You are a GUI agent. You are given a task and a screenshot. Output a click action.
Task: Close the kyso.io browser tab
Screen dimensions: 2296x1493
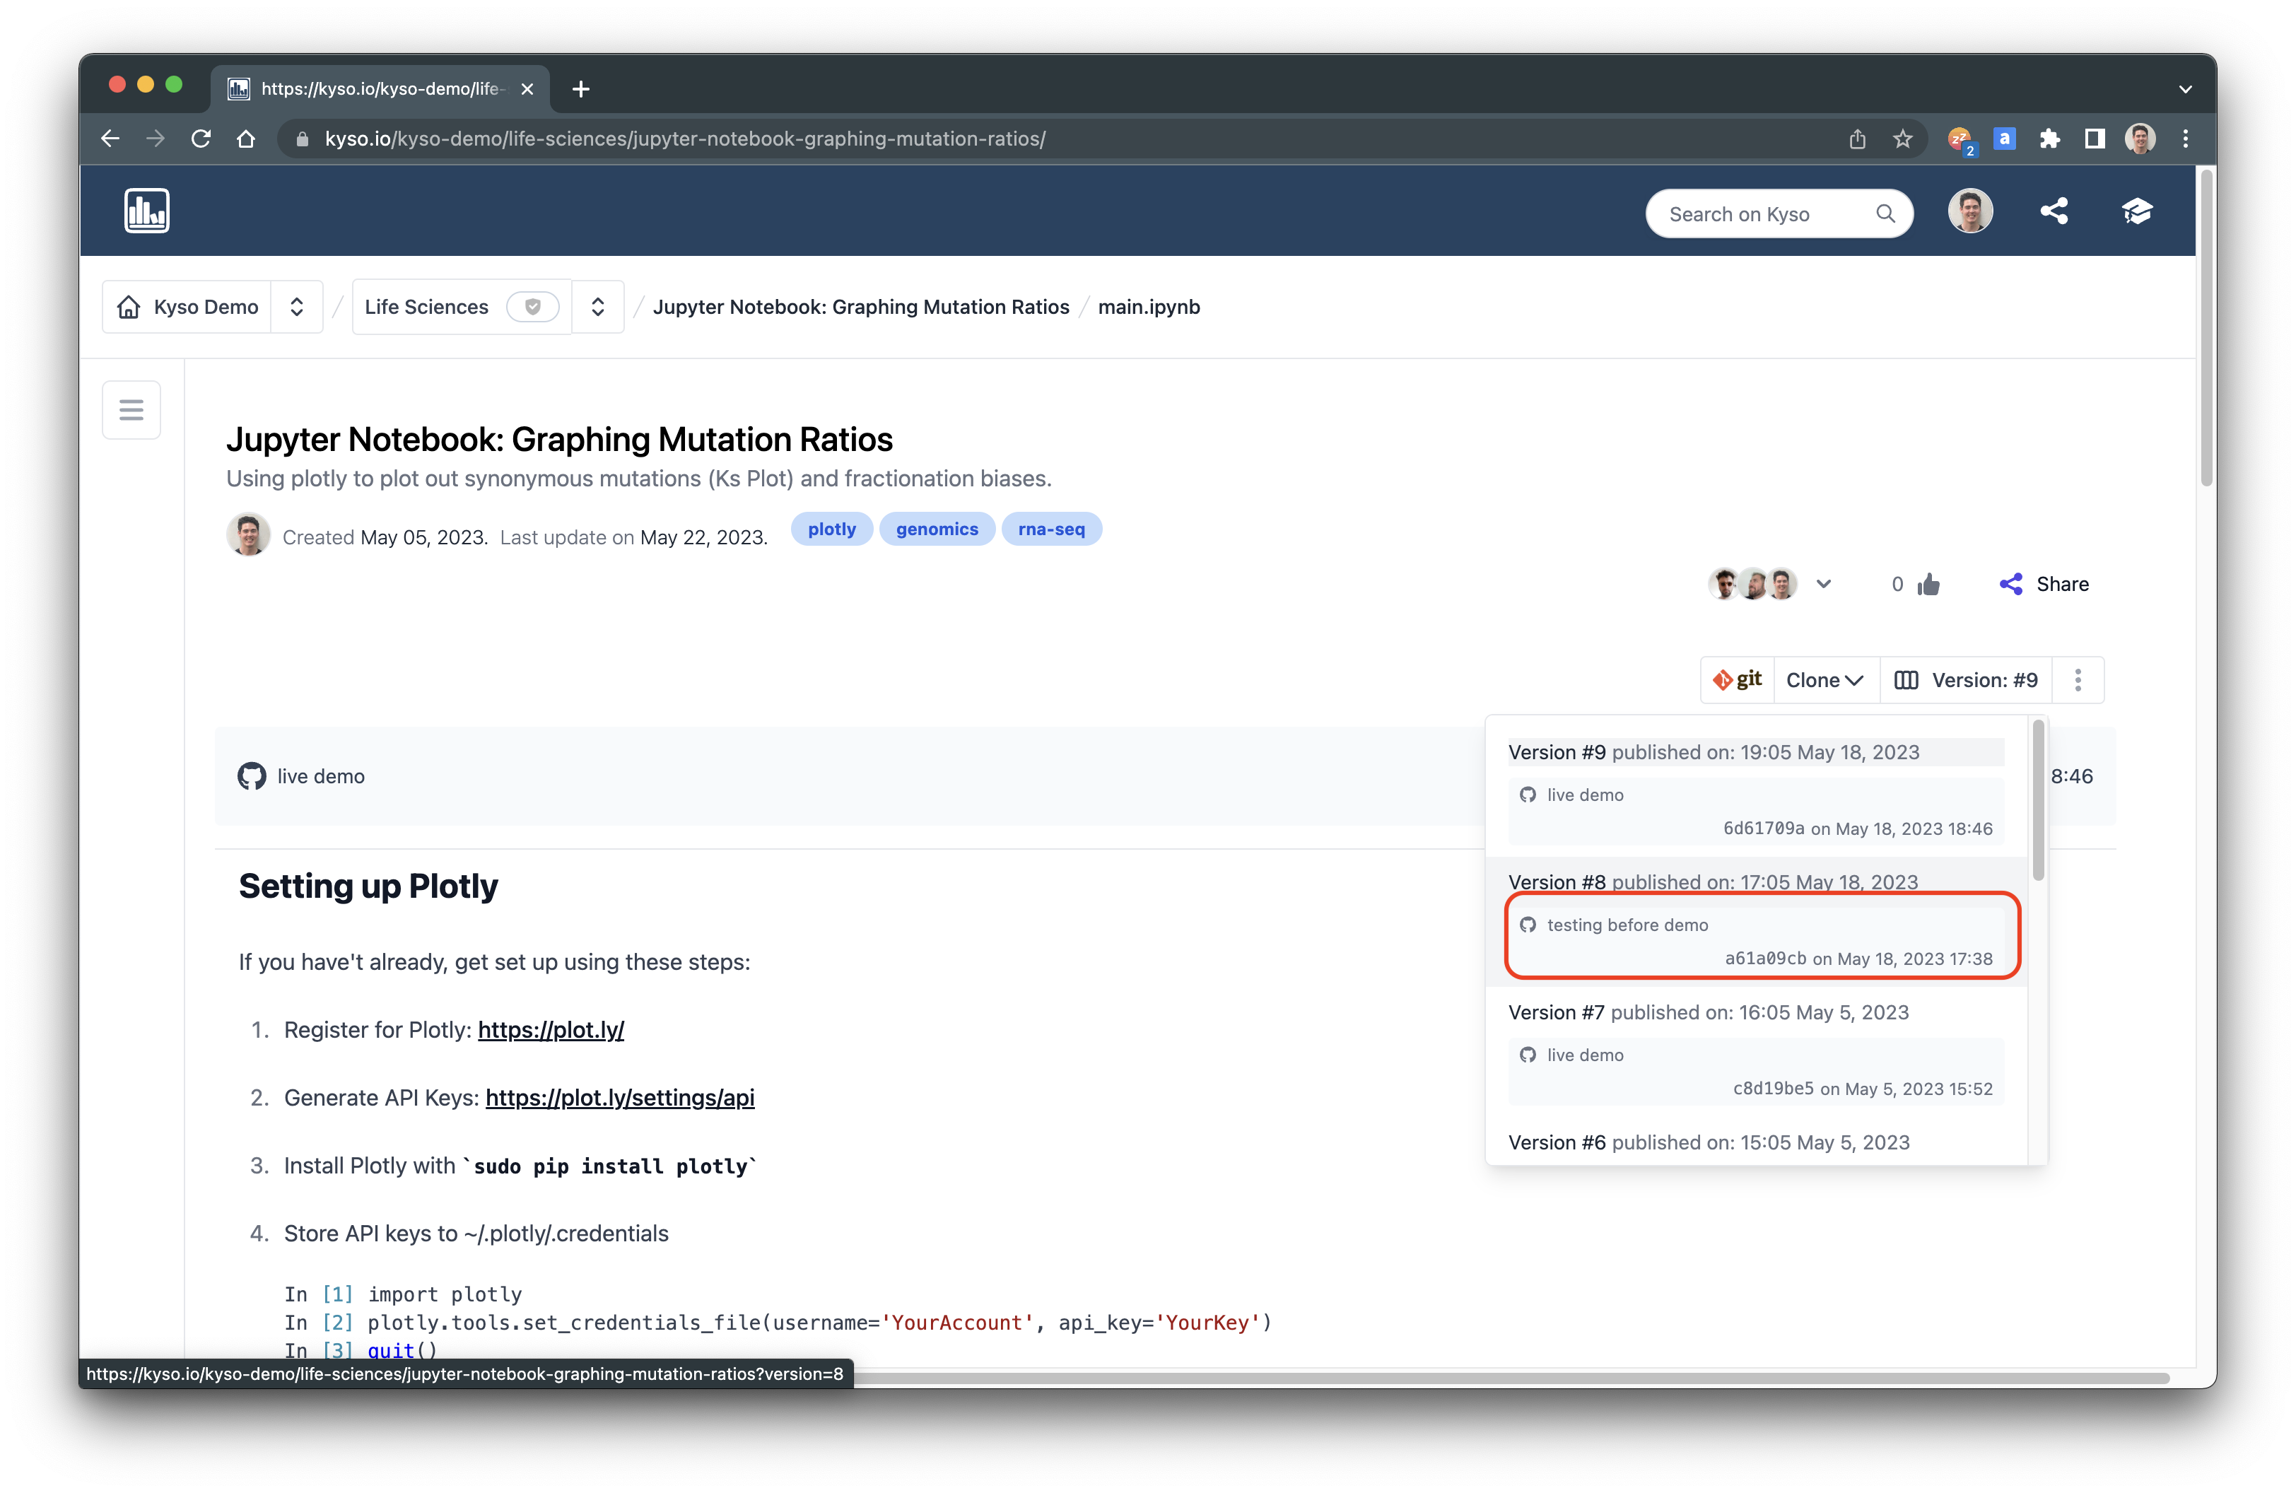(527, 89)
